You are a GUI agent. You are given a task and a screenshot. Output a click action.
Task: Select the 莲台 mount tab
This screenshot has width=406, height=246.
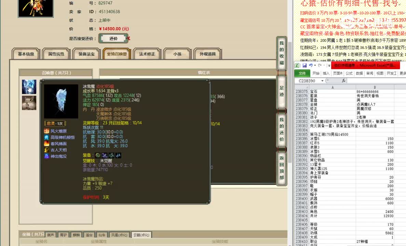(x=89, y=235)
